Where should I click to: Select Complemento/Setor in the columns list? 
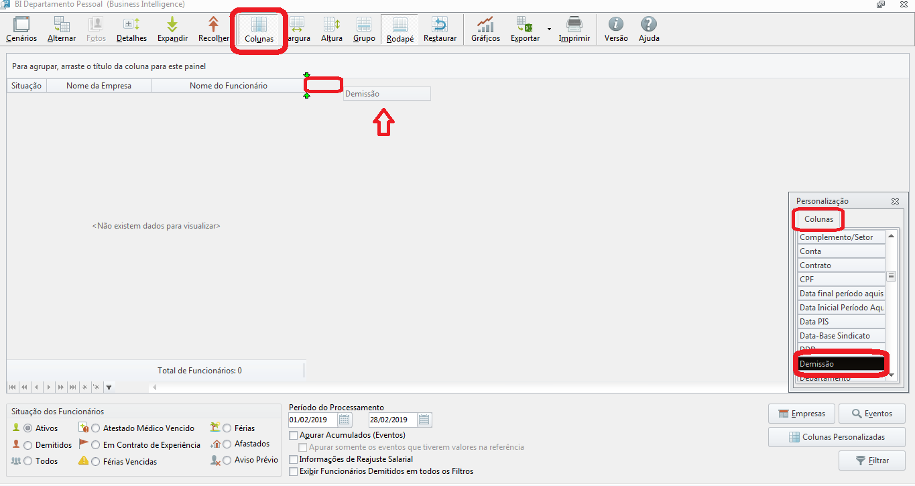841,237
